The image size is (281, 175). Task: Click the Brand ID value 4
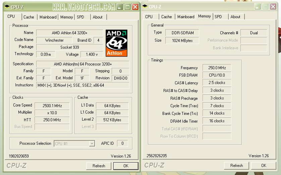[98, 40]
